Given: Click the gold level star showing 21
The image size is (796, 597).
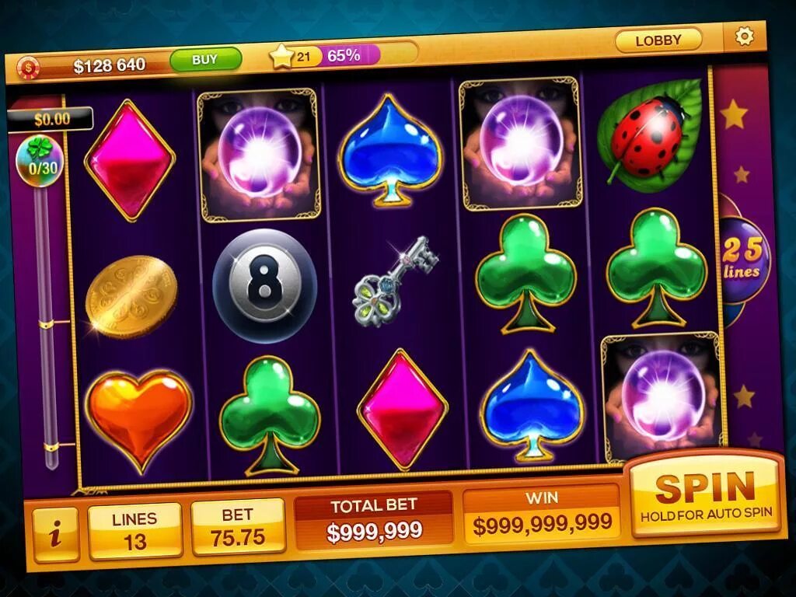Looking at the screenshot, I should coord(282,58).
